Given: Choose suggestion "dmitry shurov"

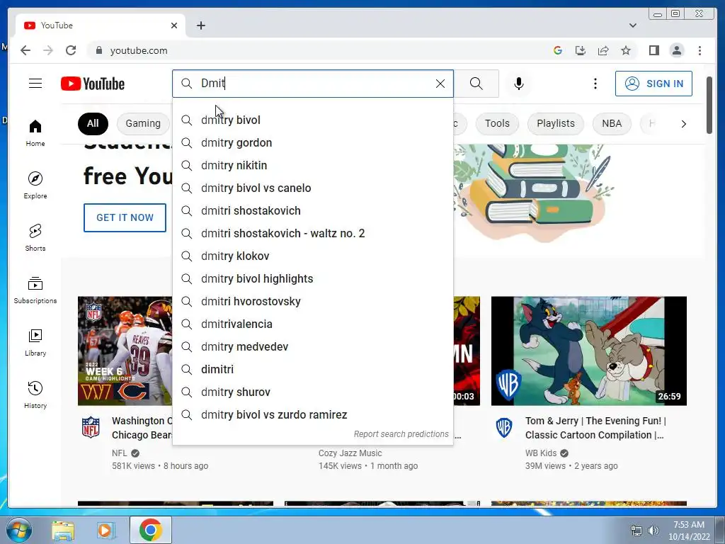Looking at the screenshot, I should click(312, 392).
